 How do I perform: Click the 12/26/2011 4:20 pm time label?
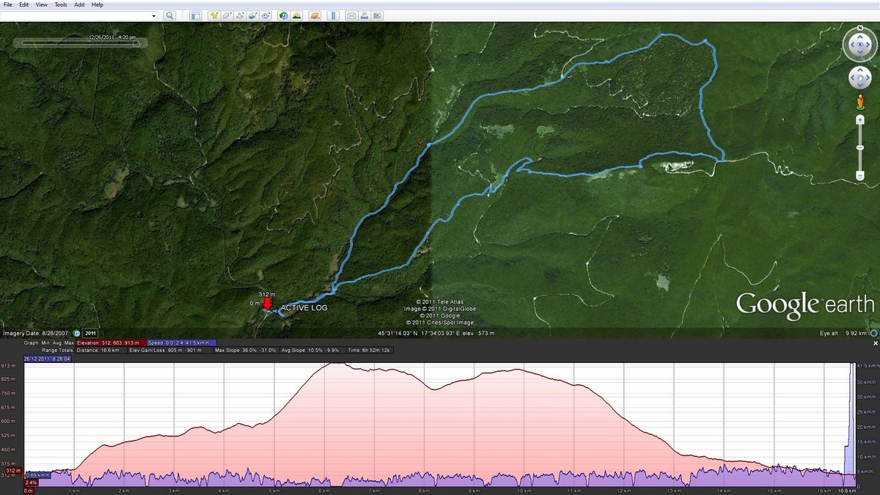point(112,37)
